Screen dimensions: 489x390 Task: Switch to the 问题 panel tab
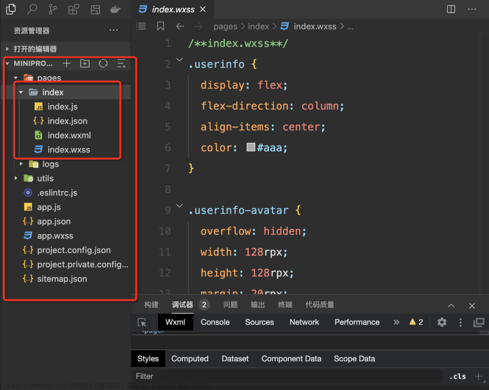click(230, 304)
